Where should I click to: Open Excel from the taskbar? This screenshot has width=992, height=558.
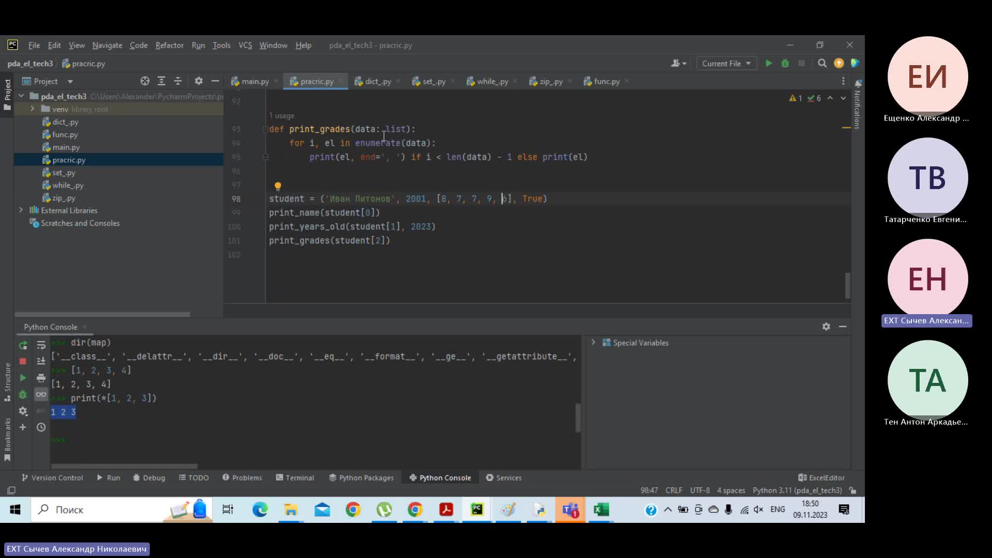(x=601, y=510)
